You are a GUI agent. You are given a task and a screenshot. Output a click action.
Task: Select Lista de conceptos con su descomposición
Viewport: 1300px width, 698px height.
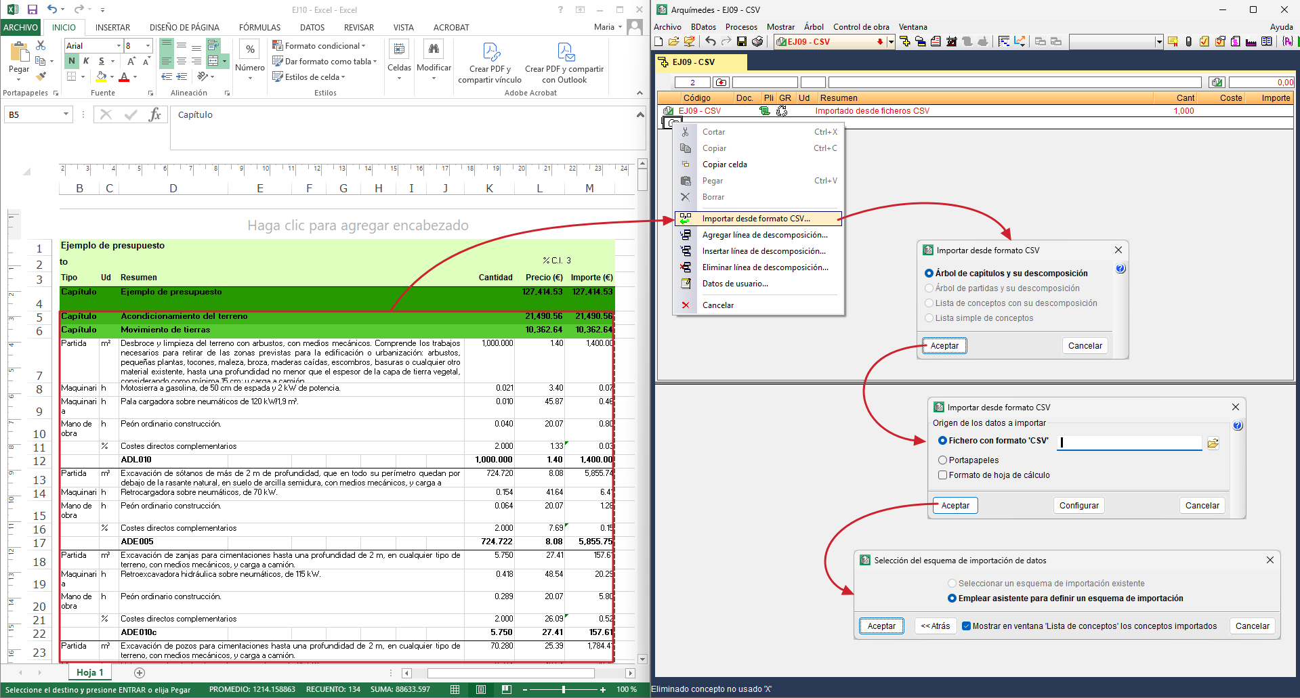click(x=929, y=303)
